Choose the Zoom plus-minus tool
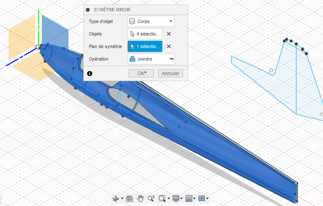Viewport: 323px width, 206px height. [151, 198]
